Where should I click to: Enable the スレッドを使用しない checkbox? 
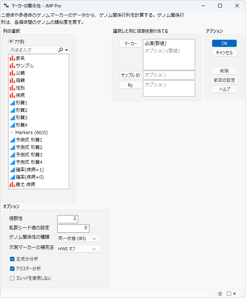pyautogui.click(x=12, y=278)
